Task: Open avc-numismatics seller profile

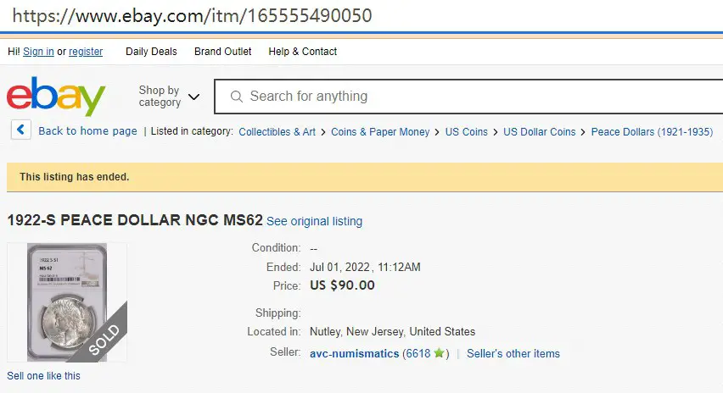Action: 354,353
